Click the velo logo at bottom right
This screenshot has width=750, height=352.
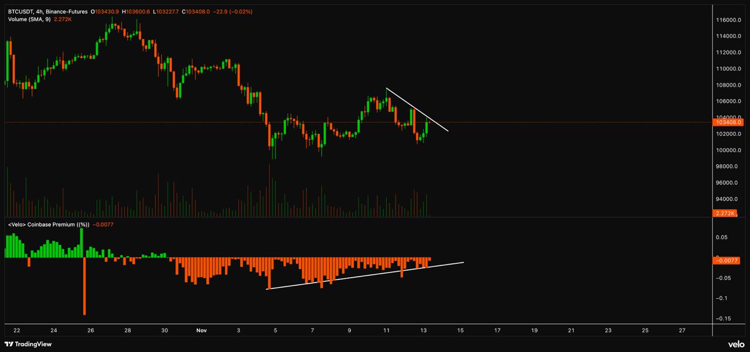[736, 344]
